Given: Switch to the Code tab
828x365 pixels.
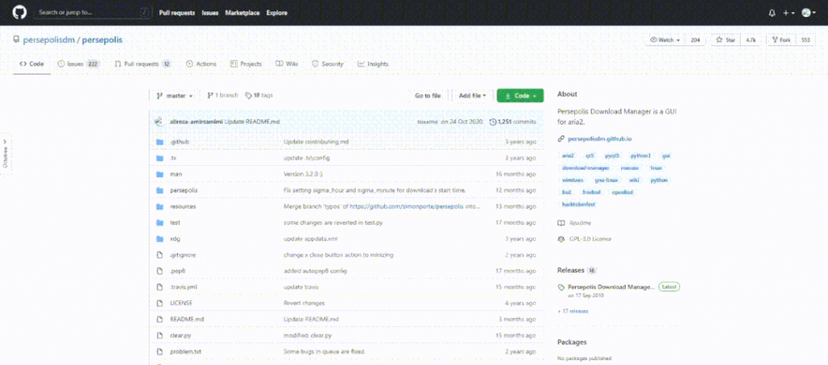Looking at the screenshot, I should coord(32,64).
